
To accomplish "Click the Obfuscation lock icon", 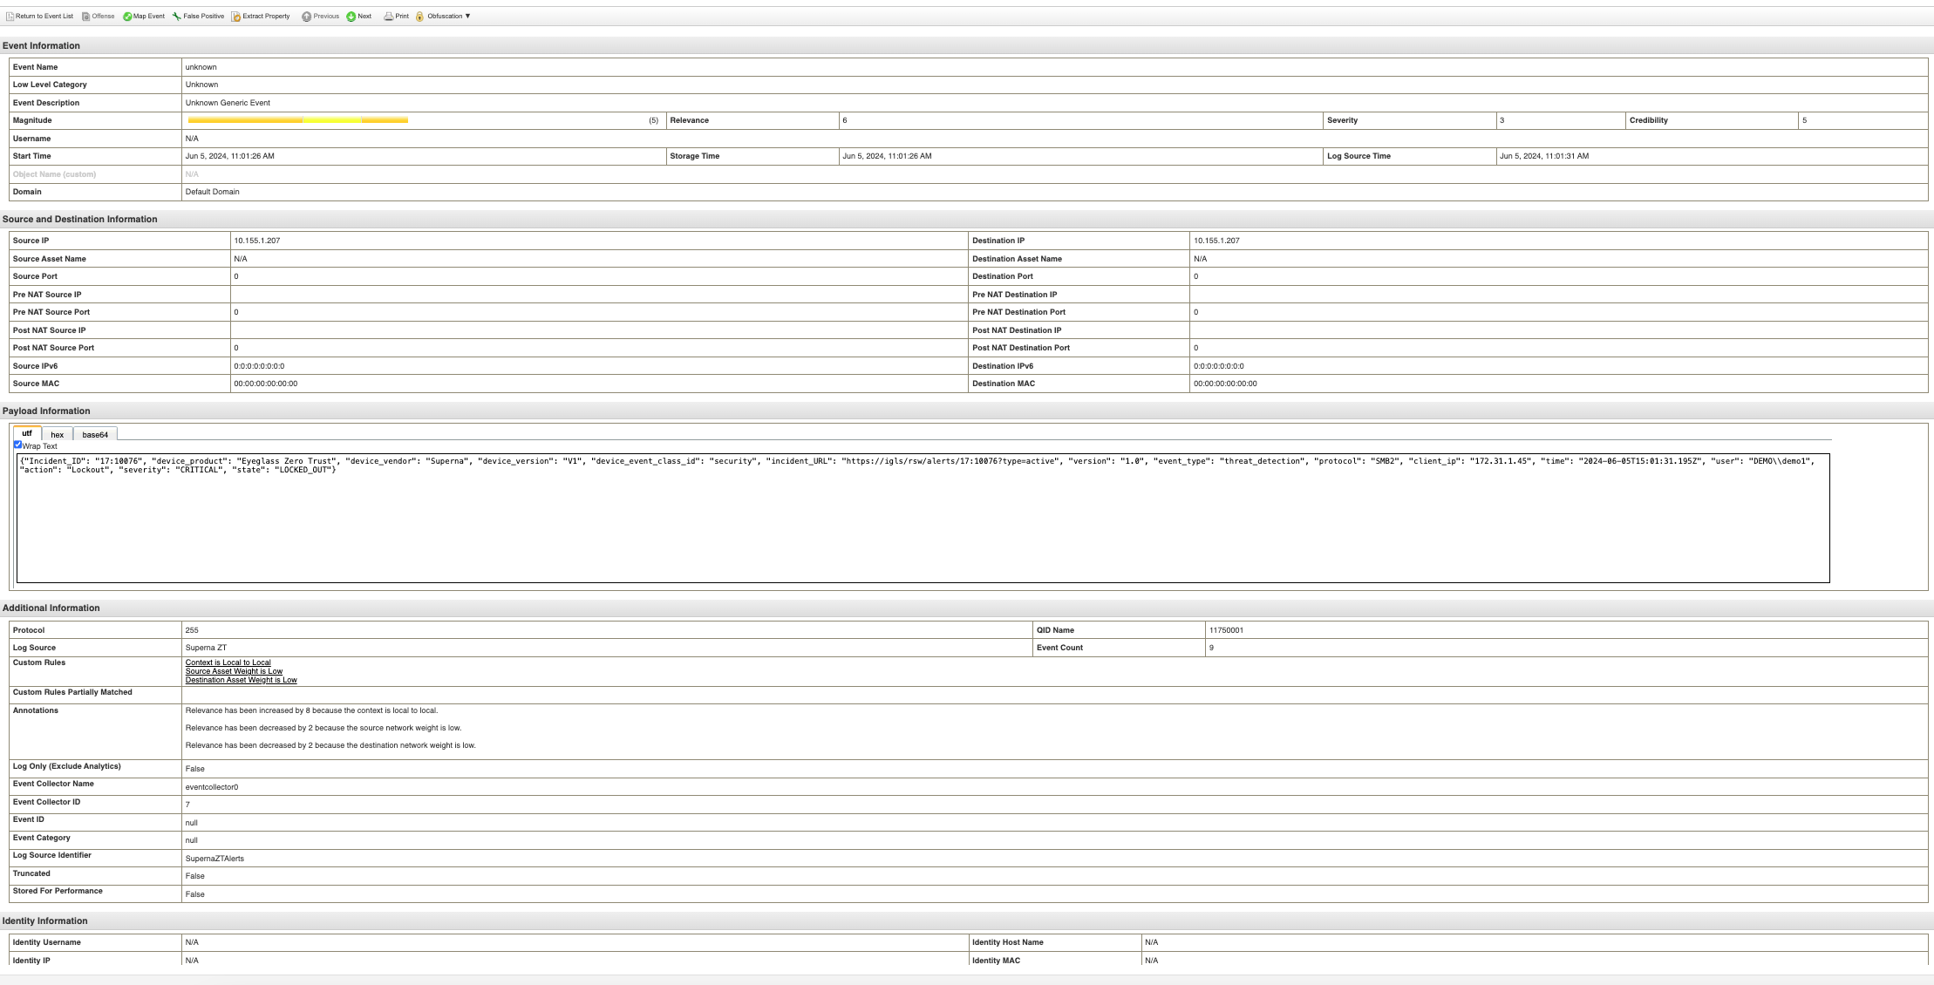I will click(x=420, y=17).
